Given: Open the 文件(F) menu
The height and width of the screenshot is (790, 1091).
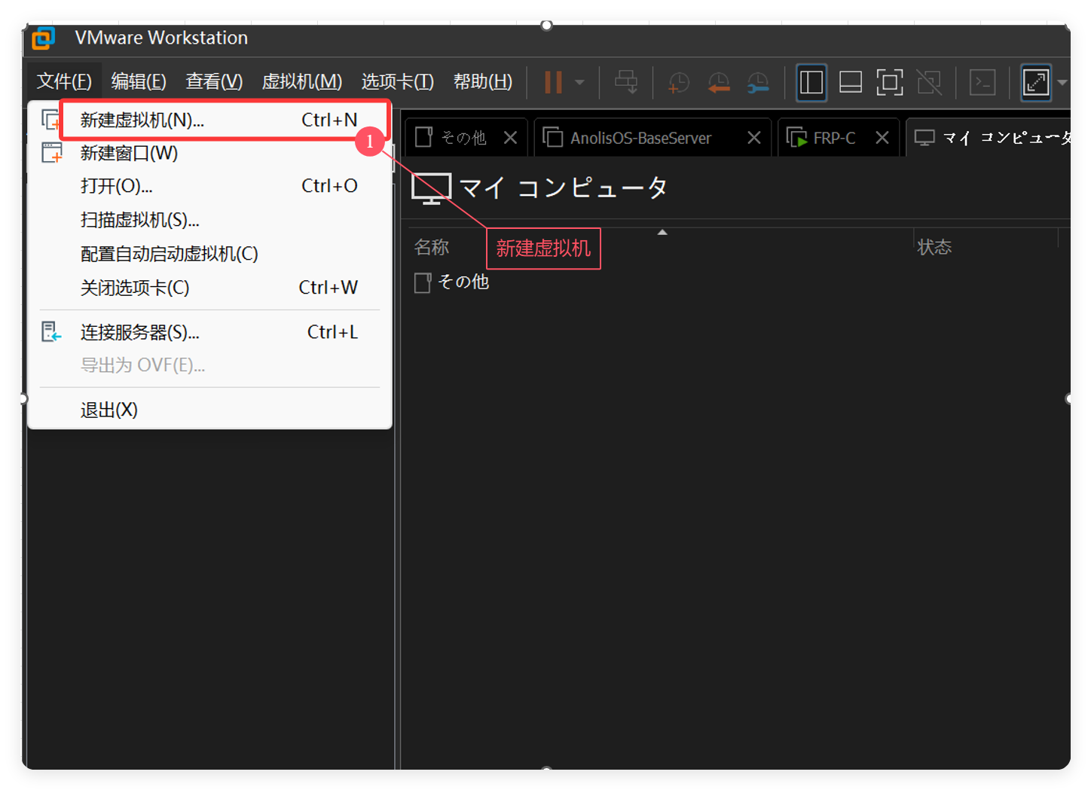Looking at the screenshot, I should pos(64,81).
